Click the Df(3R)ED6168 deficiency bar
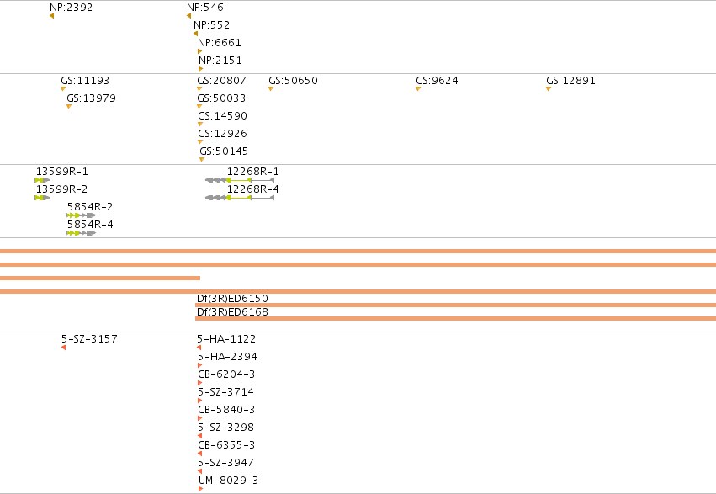The image size is (716, 494). 455,319
